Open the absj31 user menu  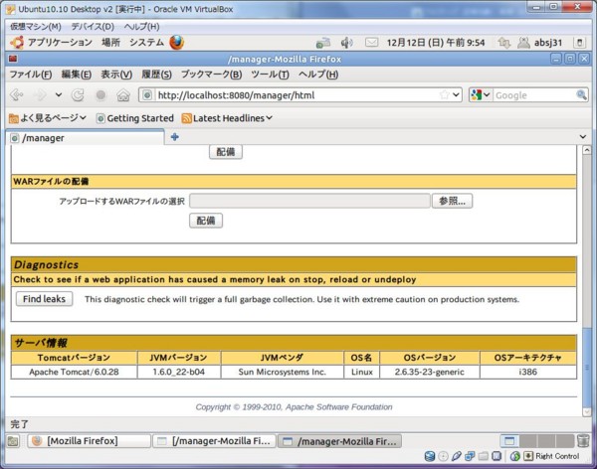[540, 43]
